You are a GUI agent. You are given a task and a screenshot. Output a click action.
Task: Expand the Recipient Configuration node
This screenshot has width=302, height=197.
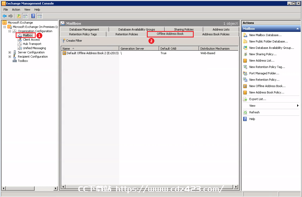click(x=10, y=57)
